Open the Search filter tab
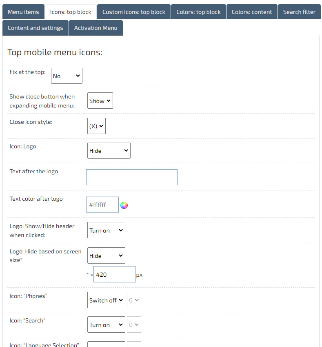The width and height of the screenshot is (322, 347). [299, 12]
